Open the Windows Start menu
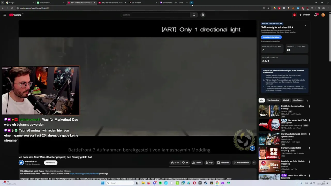331x186 pixels. point(103,183)
